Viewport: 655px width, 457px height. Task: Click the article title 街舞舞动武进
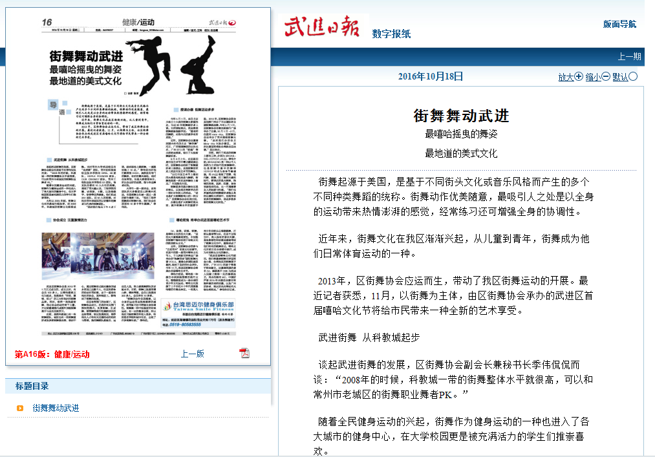coord(461,116)
